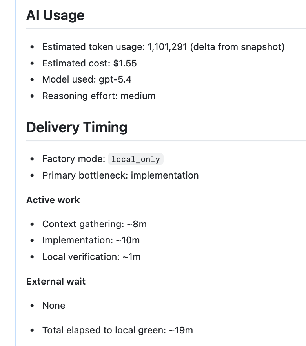Click the Primary bottleneck: implementation line

point(120,175)
